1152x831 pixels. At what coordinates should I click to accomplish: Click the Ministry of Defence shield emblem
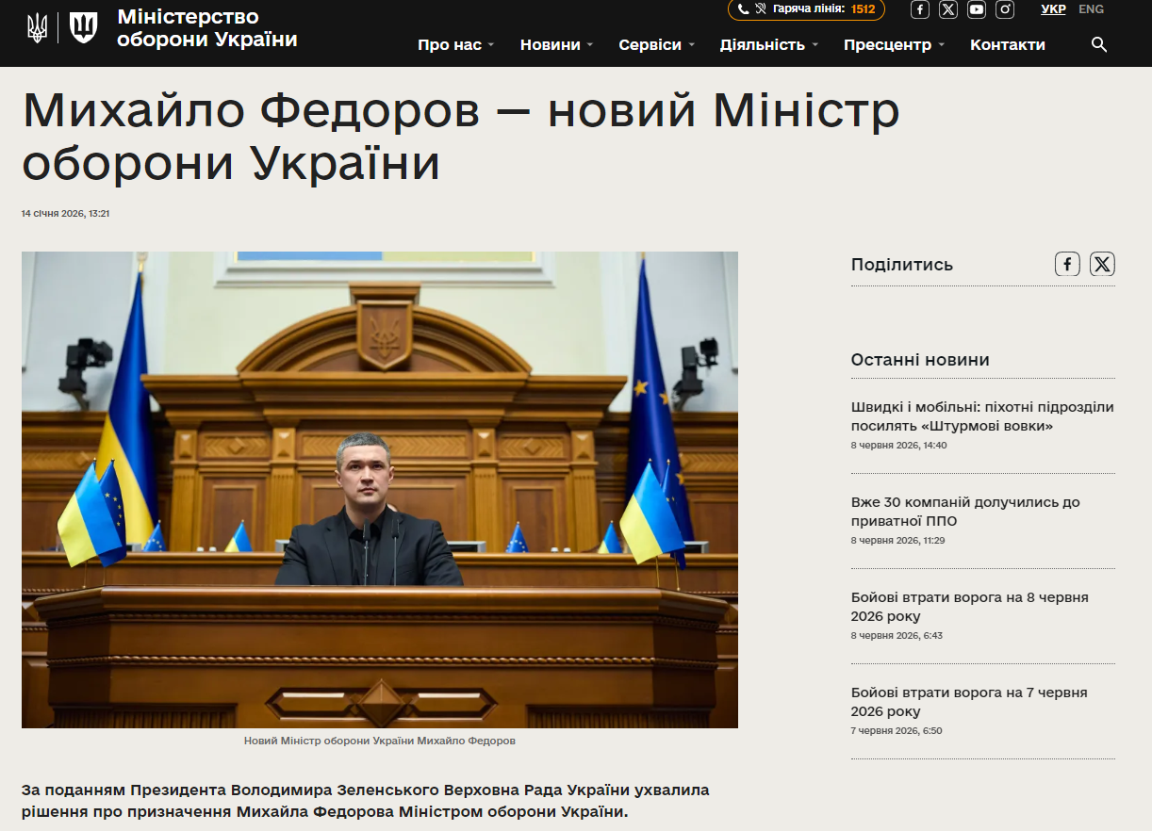pos(84,27)
